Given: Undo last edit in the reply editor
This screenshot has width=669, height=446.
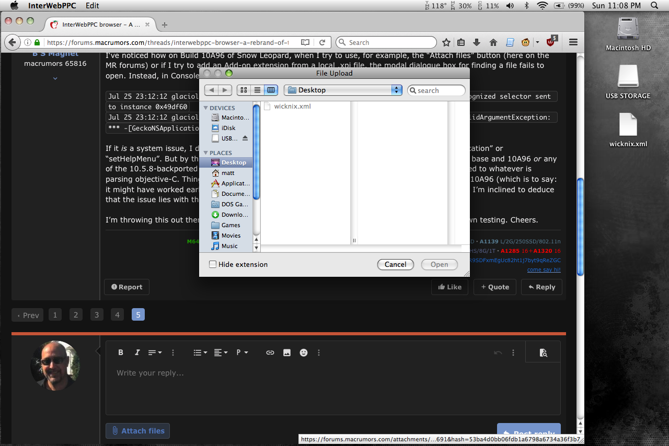Looking at the screenshot, I should click(x=498, y=353).
